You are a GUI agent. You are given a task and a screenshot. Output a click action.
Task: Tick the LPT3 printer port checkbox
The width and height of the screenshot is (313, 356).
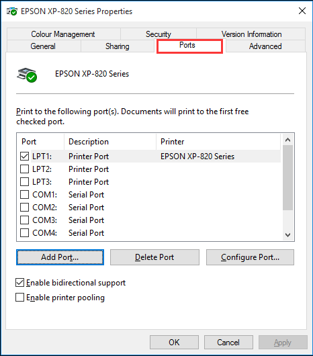(24, 182)
